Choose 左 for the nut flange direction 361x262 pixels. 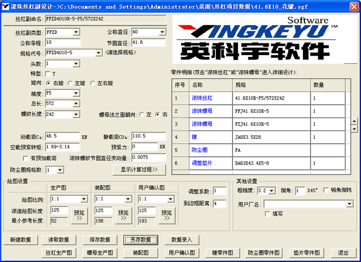click(x=142, y=114)
